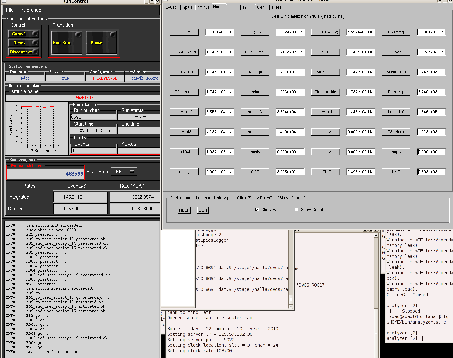Viewport: 453px width, 358px height.
Task: Click the TS-accept channel button
Action: [184, 92]
